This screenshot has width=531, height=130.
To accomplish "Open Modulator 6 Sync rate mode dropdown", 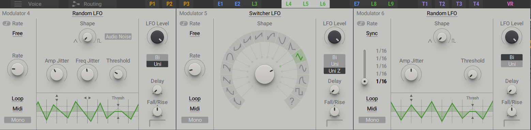I will coord(372,34).
